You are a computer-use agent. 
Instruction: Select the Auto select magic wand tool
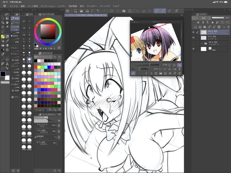tap(7, 27)
